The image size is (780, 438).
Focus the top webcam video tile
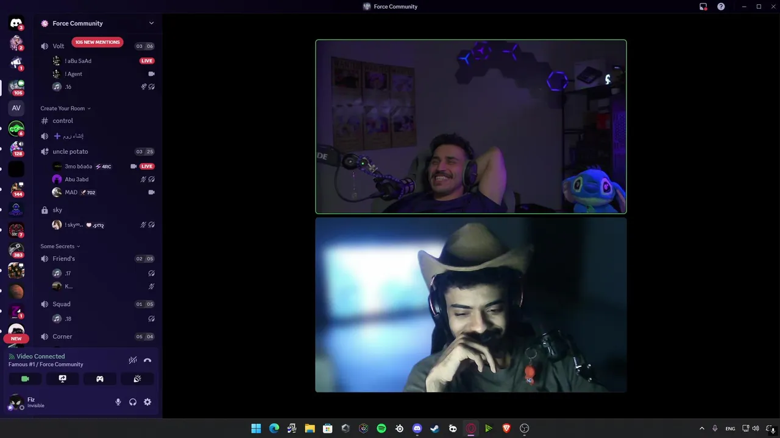pos(471,127)
